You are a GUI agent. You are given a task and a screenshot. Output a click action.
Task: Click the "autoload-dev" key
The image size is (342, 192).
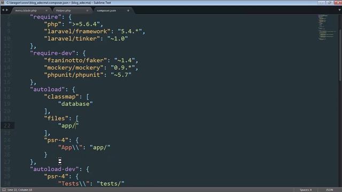tap(55, 169)
